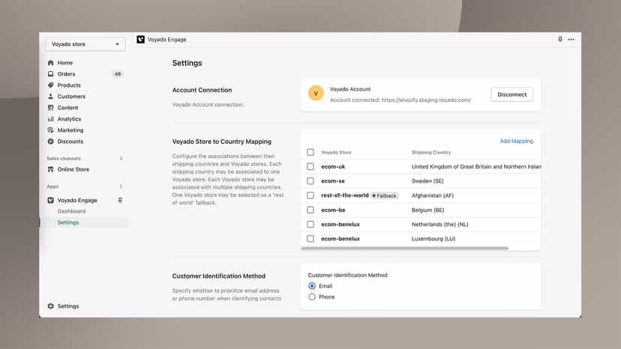This screenshot has width=621, height=349.
Task: Check the rest-of-the-world mapping row
Action: [310, 195]
